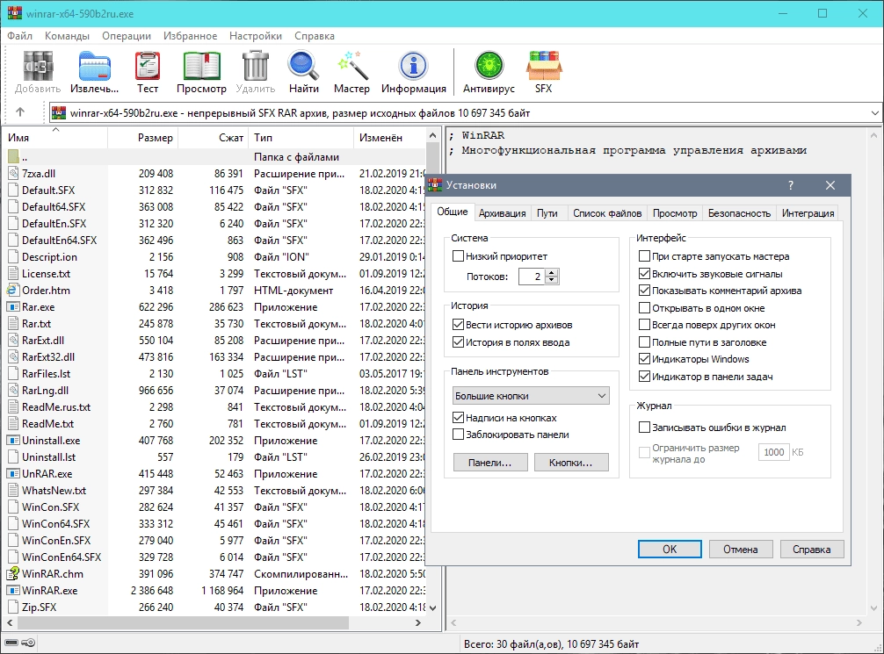Viewport: 884px width, 654px height.
Task: Uncheck Вести историю архивов
Action: (458, 325)
